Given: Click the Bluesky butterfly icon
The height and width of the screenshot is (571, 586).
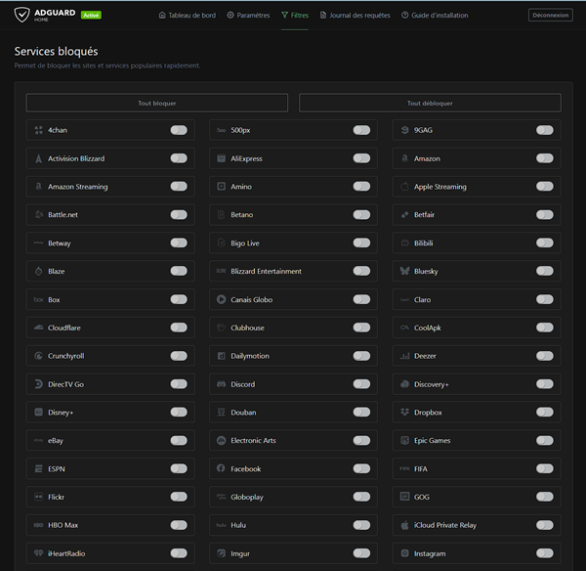Looking at the screenshot, I should (404, 271).
